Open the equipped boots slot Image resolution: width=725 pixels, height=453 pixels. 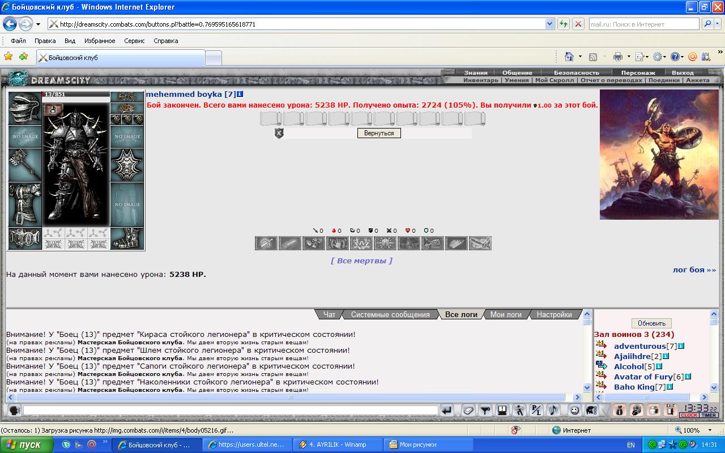pos(127,238)
